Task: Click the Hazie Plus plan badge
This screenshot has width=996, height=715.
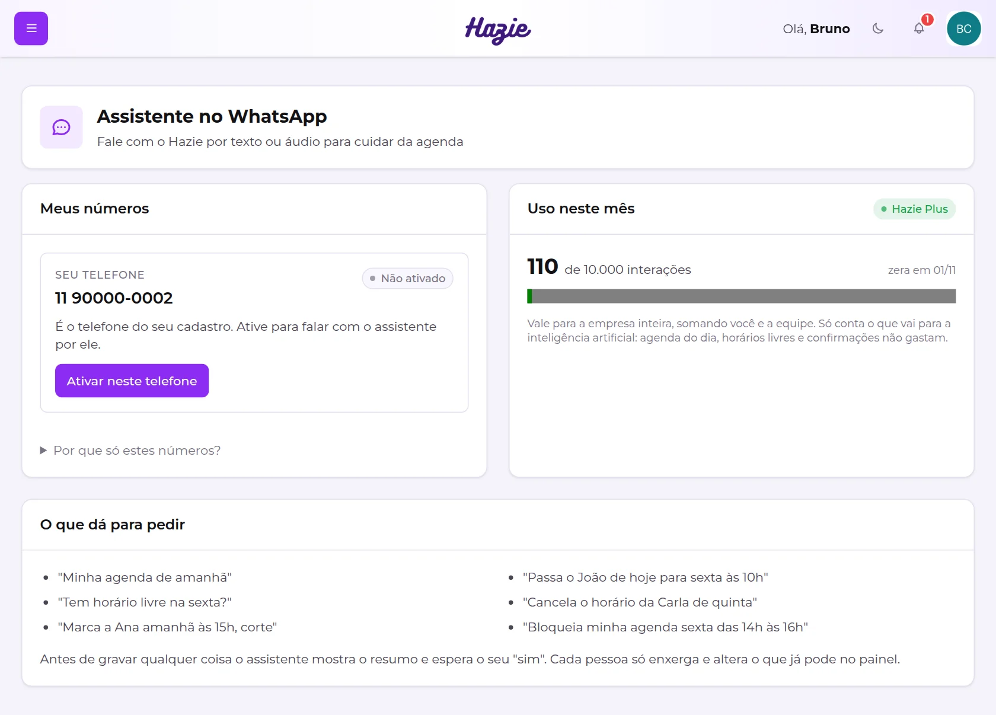Action: 914,209
